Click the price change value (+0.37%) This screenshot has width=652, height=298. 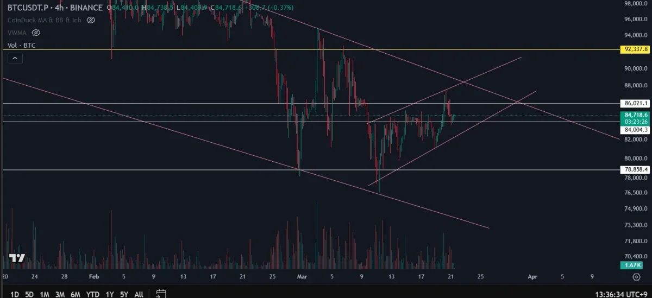279,8
